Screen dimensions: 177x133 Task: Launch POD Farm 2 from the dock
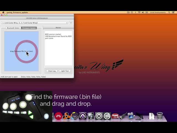[x=115, y=116]
